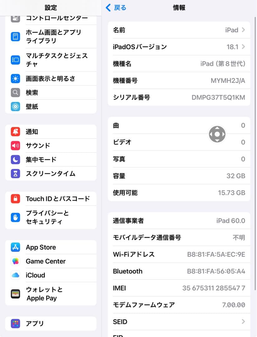257x337 pixels.
Task: Tap the 情報 page title
Action: pos(179,8)
